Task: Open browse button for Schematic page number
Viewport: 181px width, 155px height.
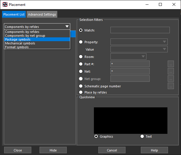Action: [171, 86]
